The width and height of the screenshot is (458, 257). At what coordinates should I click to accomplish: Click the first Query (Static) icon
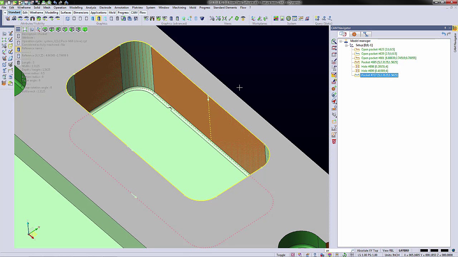pyautogui.click(x=317, y=19)
